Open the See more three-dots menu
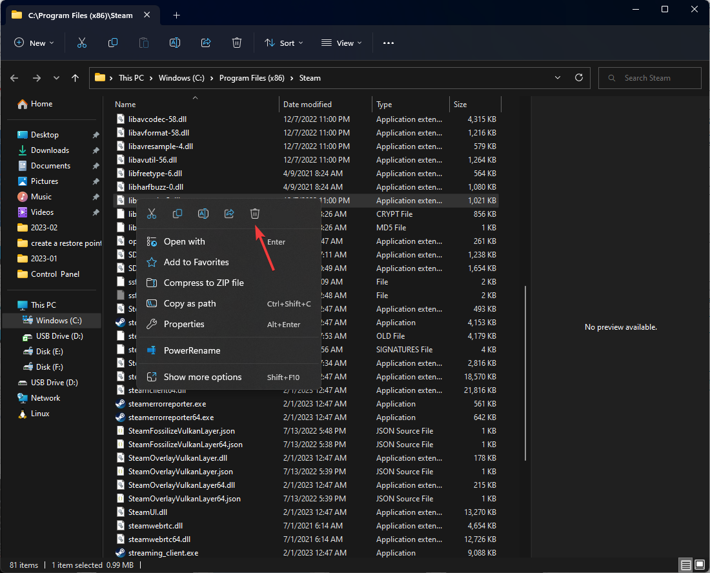The width and height of the screenshot is (710, 573). [x=389, y=43]
